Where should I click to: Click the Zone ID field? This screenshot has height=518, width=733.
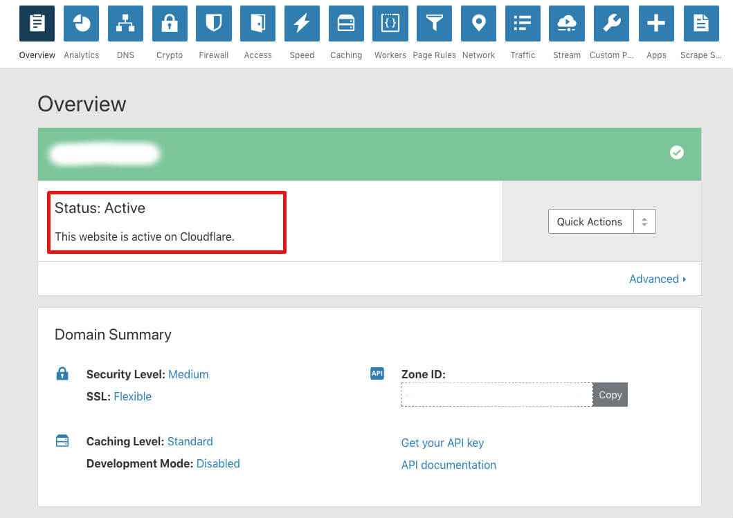pos(497,395)
